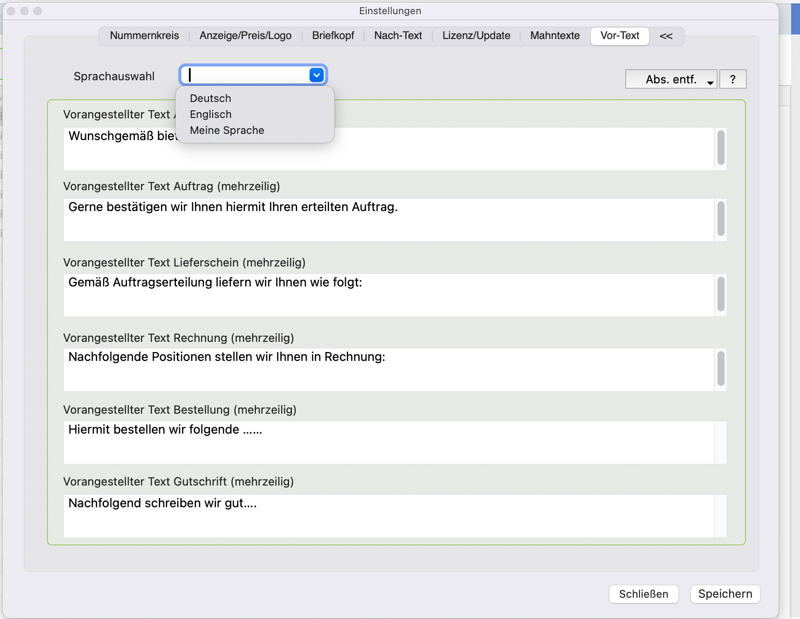The height and width of the screenshot is (619, 800).
Task: Open the Abs. entf. dropdown
Action: [671, 79]
